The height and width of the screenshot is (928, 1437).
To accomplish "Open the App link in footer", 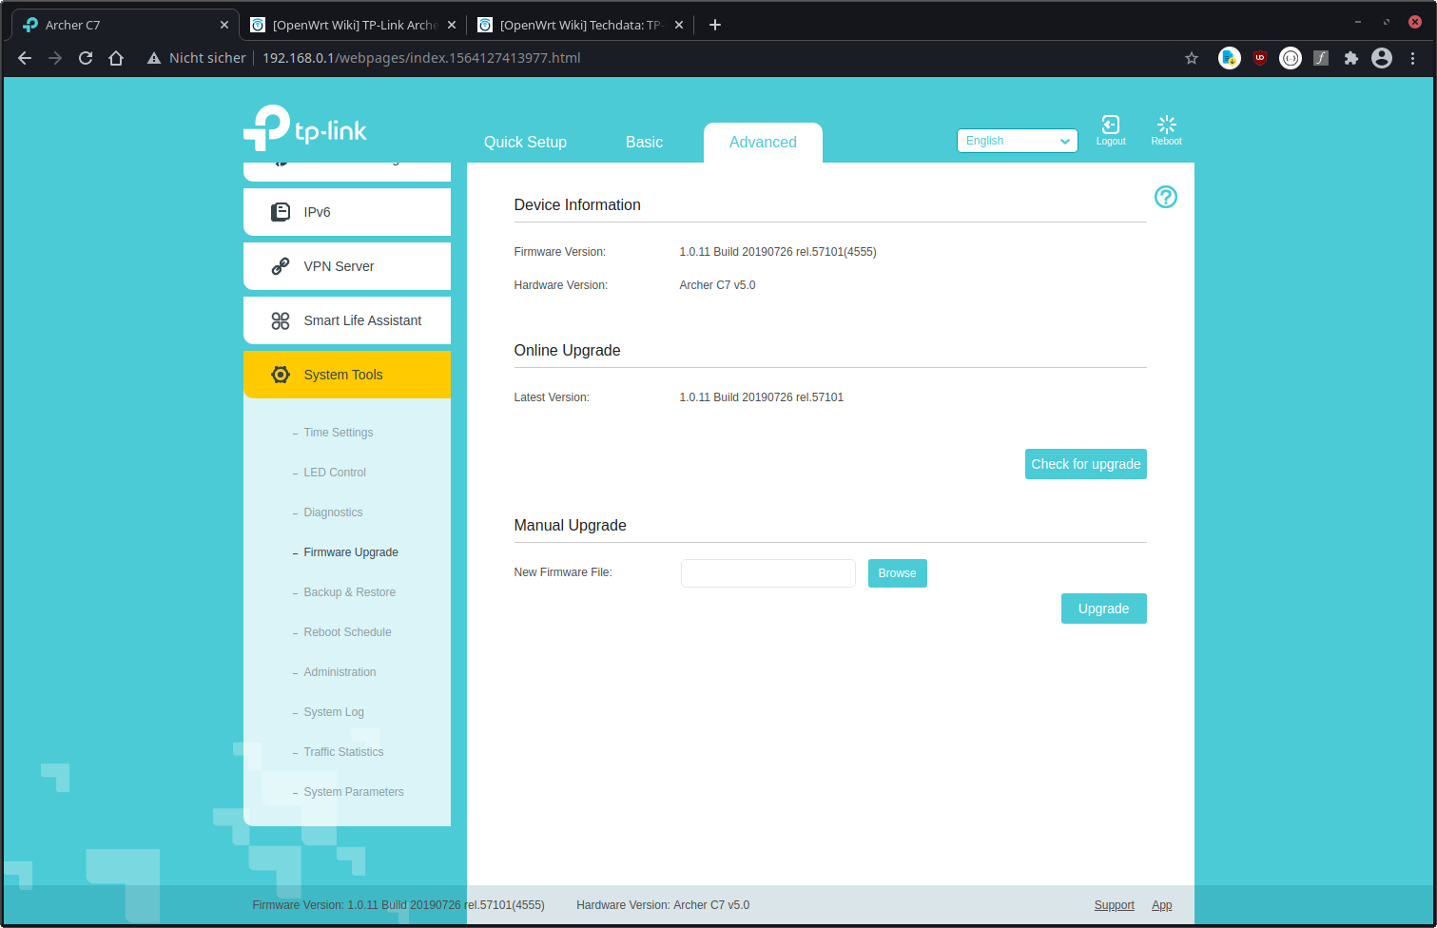I will coord(1161,905).
